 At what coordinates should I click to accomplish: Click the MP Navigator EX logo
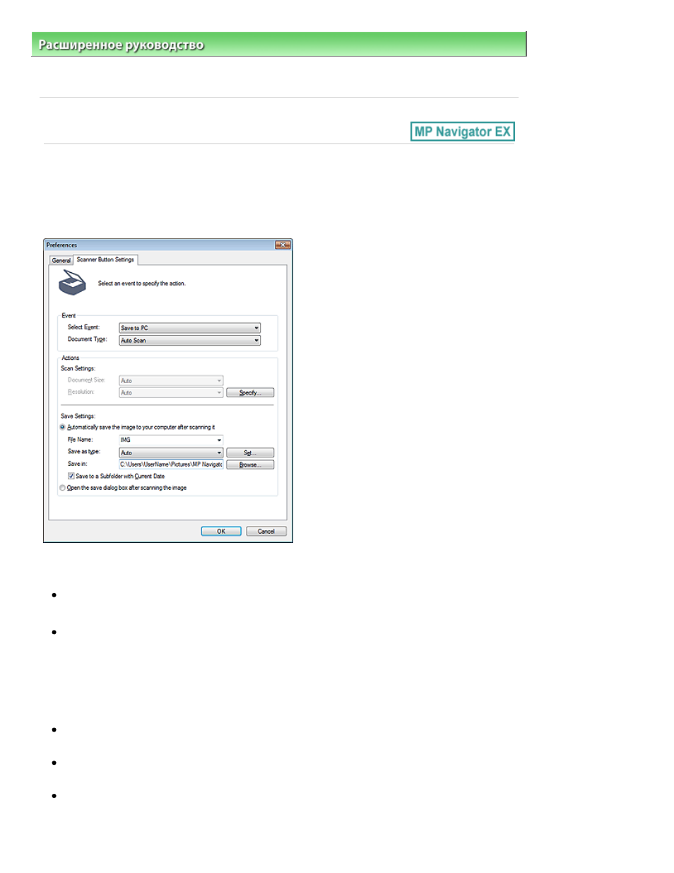tap(463, 131)
